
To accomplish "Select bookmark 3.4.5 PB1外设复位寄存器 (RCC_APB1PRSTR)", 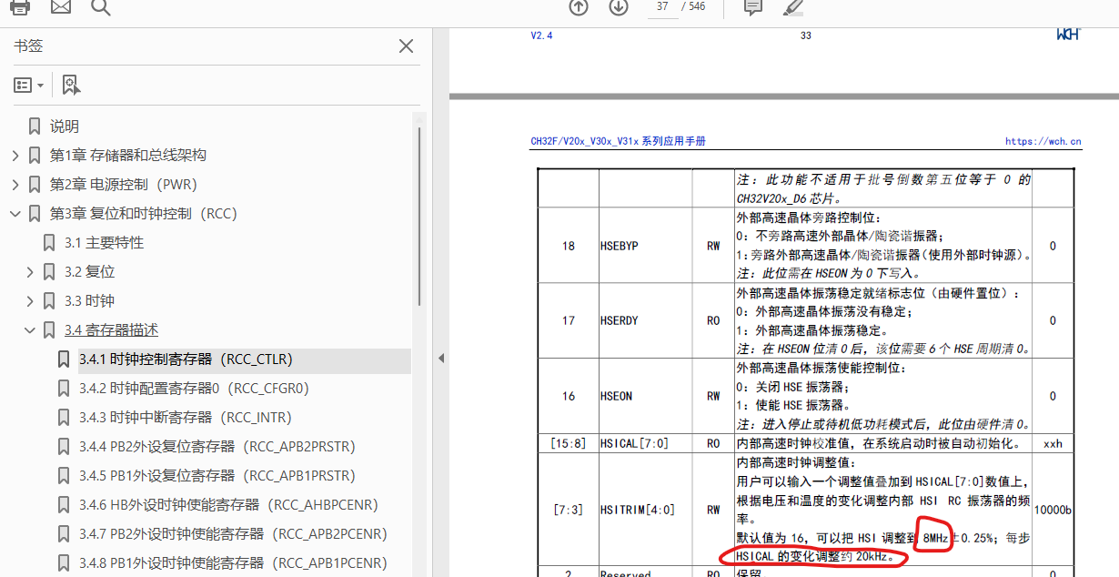I will pos(217,475).
